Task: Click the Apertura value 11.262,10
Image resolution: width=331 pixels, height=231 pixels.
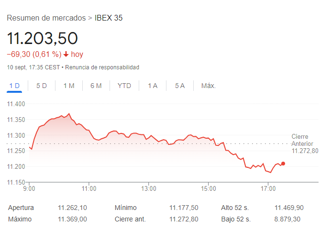Action: (x=72, y=208)
